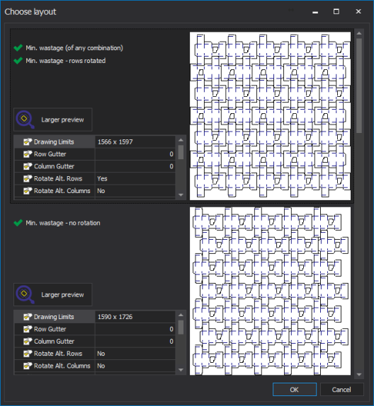This screenshot has height=406, width=374.
Task: Click the green check for Min. wastage - no rotation
Action: pos(18,223)
